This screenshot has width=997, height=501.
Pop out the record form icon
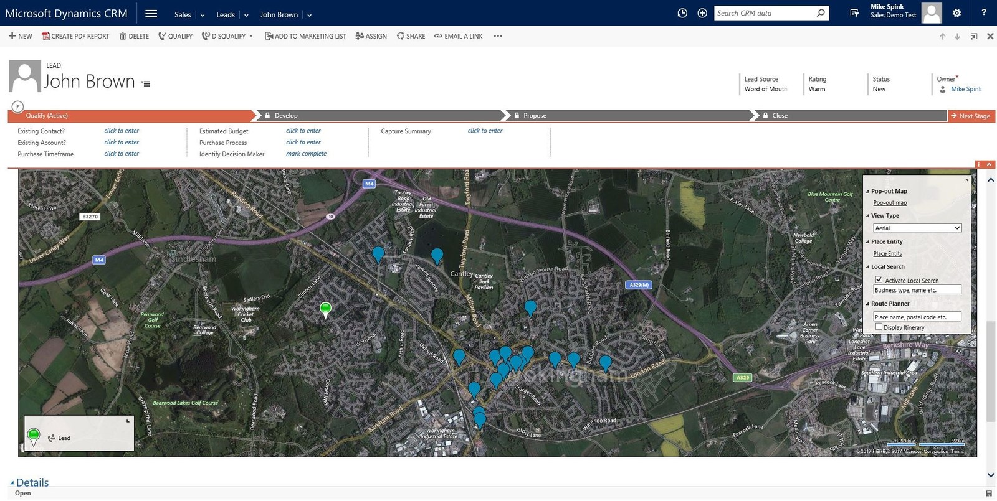pyautogui.click(x=974, y=37)
